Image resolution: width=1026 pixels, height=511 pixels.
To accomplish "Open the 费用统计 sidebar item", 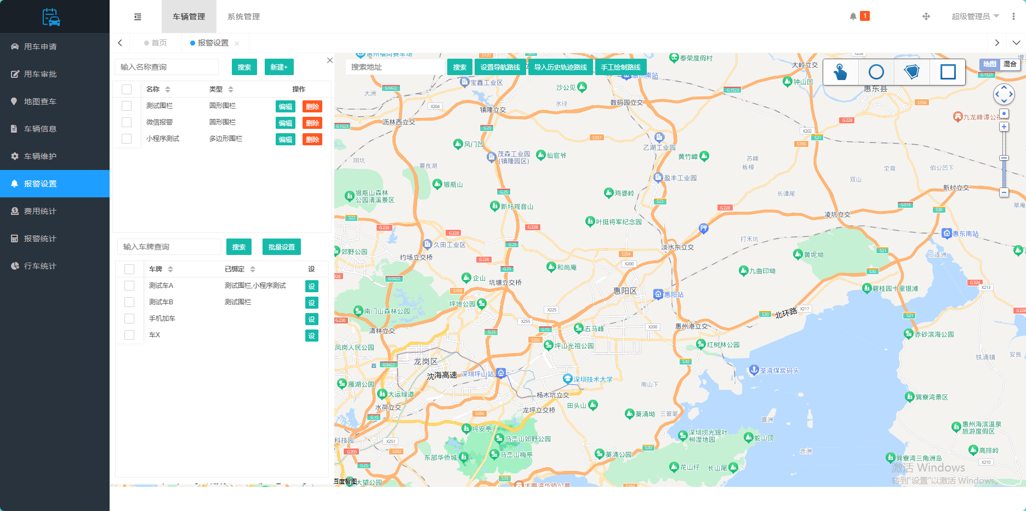I will [x=55, y=211].
